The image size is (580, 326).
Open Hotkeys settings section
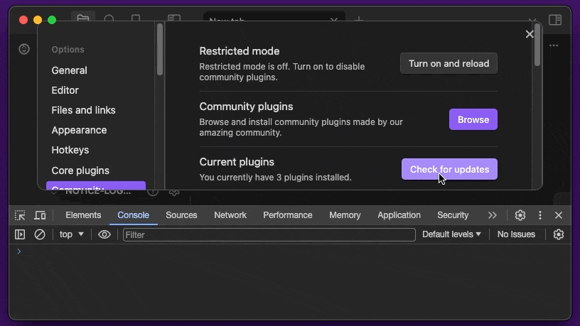(70, 150)
